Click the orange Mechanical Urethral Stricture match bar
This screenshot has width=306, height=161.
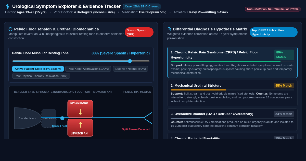pyautogui.click(x=198, y=90)
